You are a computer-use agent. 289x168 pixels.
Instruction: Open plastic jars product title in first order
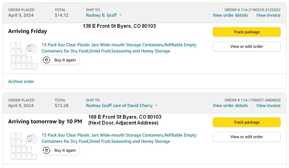click(x=119, y=48)
